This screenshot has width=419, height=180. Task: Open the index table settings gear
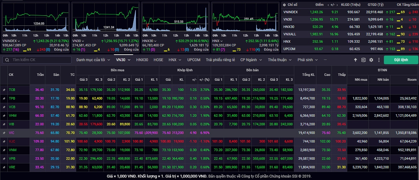pos(284,5)
